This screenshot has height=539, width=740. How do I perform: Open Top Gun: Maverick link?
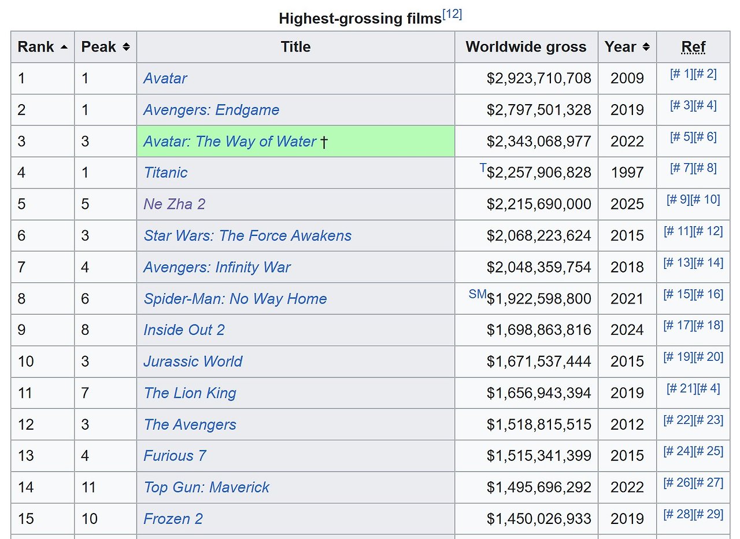tap(207, 487)
